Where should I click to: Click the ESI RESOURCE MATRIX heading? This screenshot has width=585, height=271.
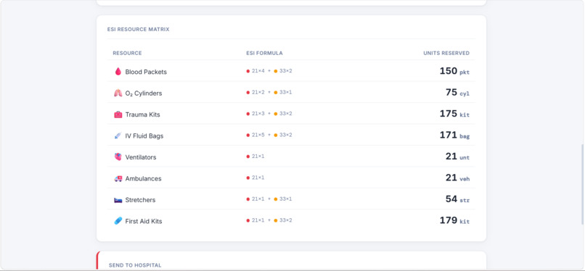coord(139,30)
